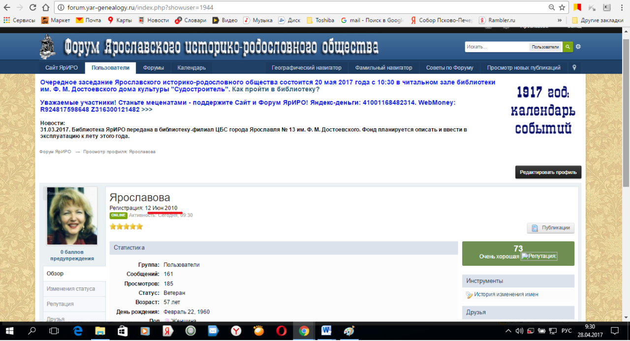Bookmark this page with the star icon
This screenshot has width=630, height=341.
(562, 7)
